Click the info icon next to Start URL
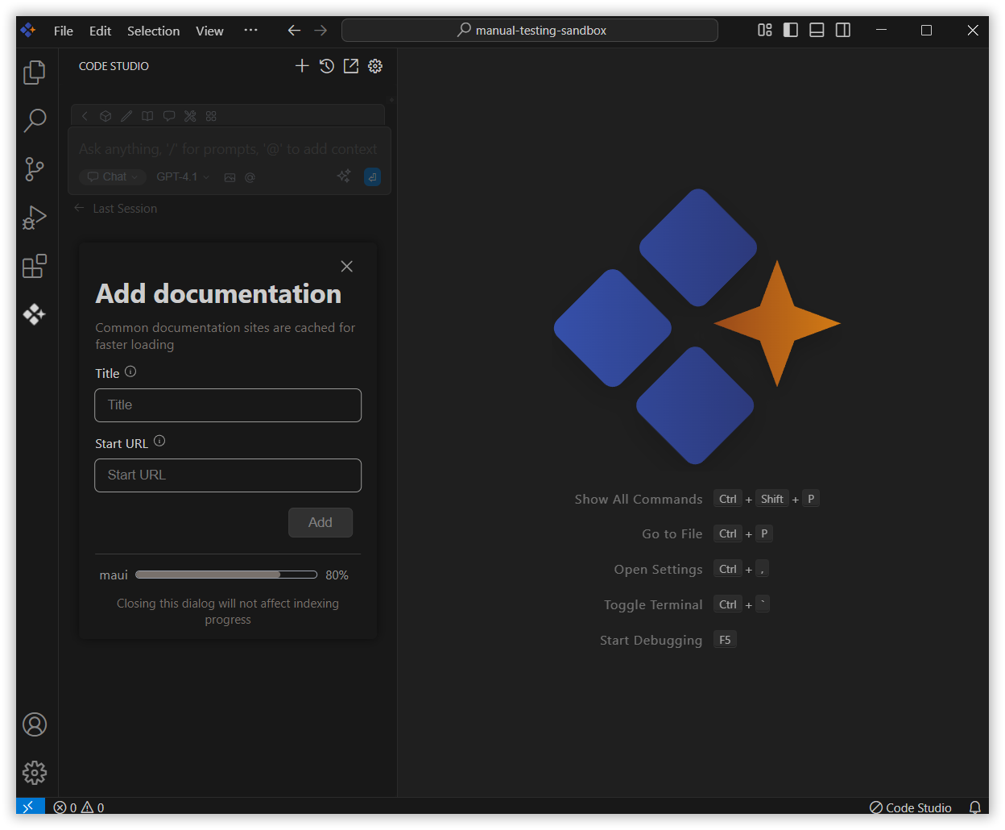Image resolution: width=1005 pixels, height=830 pixels. click(x=159, y=441)
